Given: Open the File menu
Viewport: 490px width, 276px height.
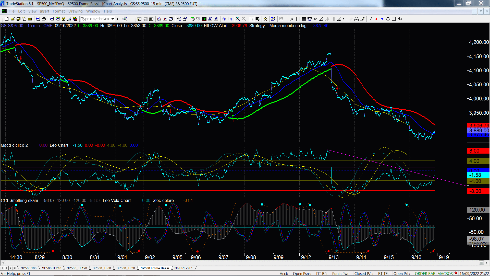Looking at the screenshot, I should tap(11, 11).
